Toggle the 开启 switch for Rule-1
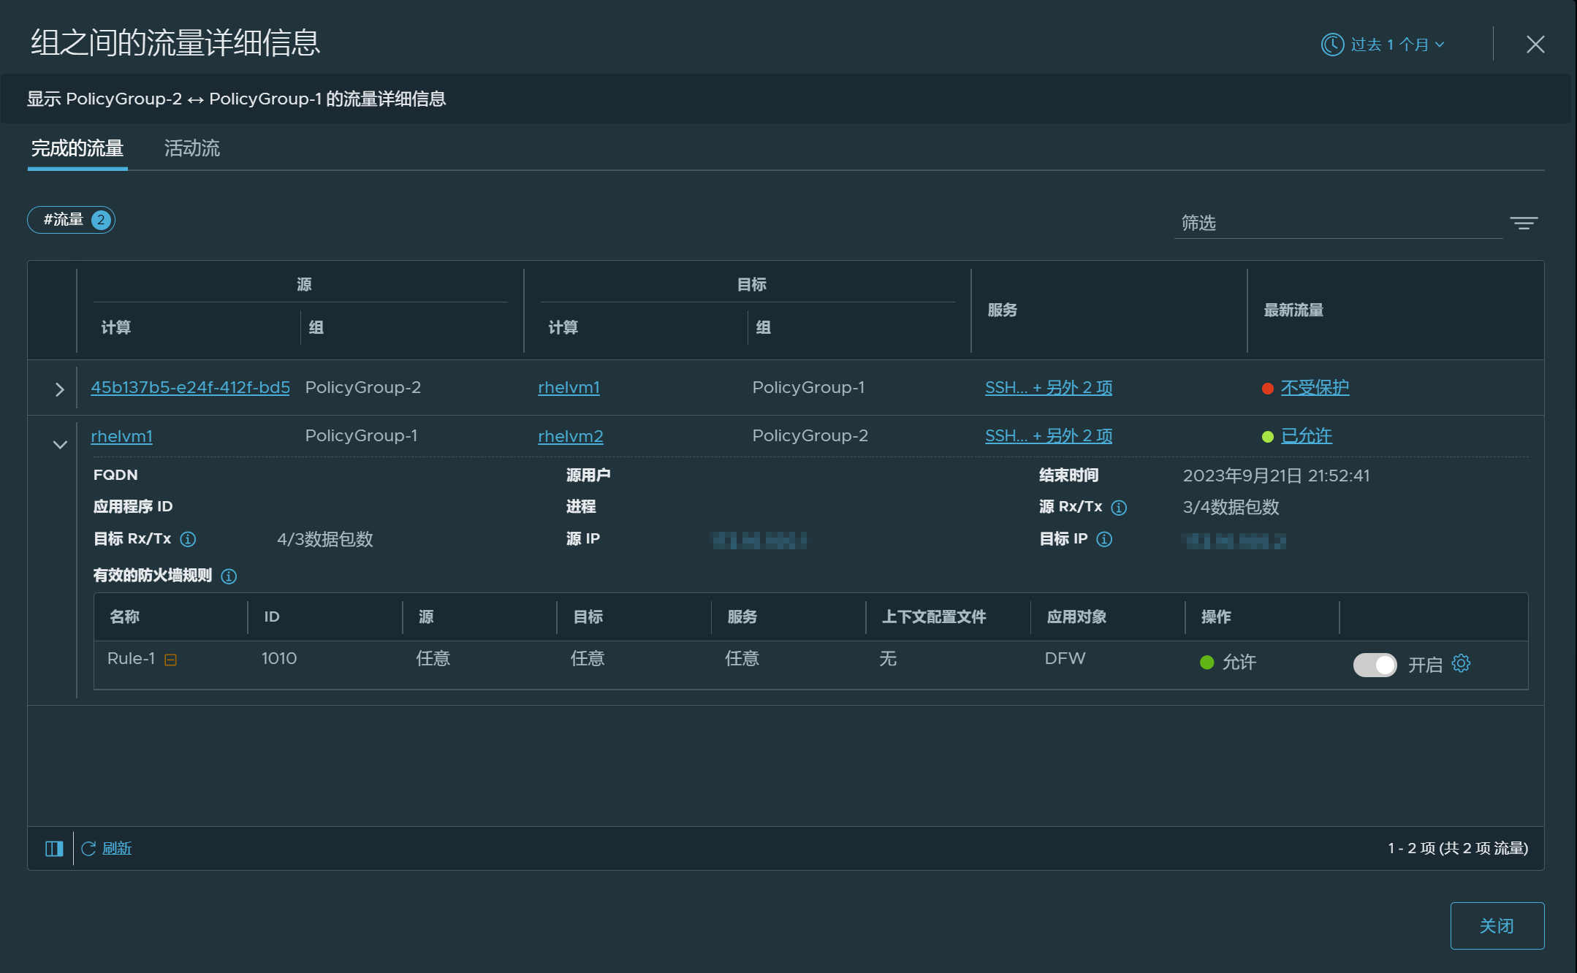 click(1375, 665)
